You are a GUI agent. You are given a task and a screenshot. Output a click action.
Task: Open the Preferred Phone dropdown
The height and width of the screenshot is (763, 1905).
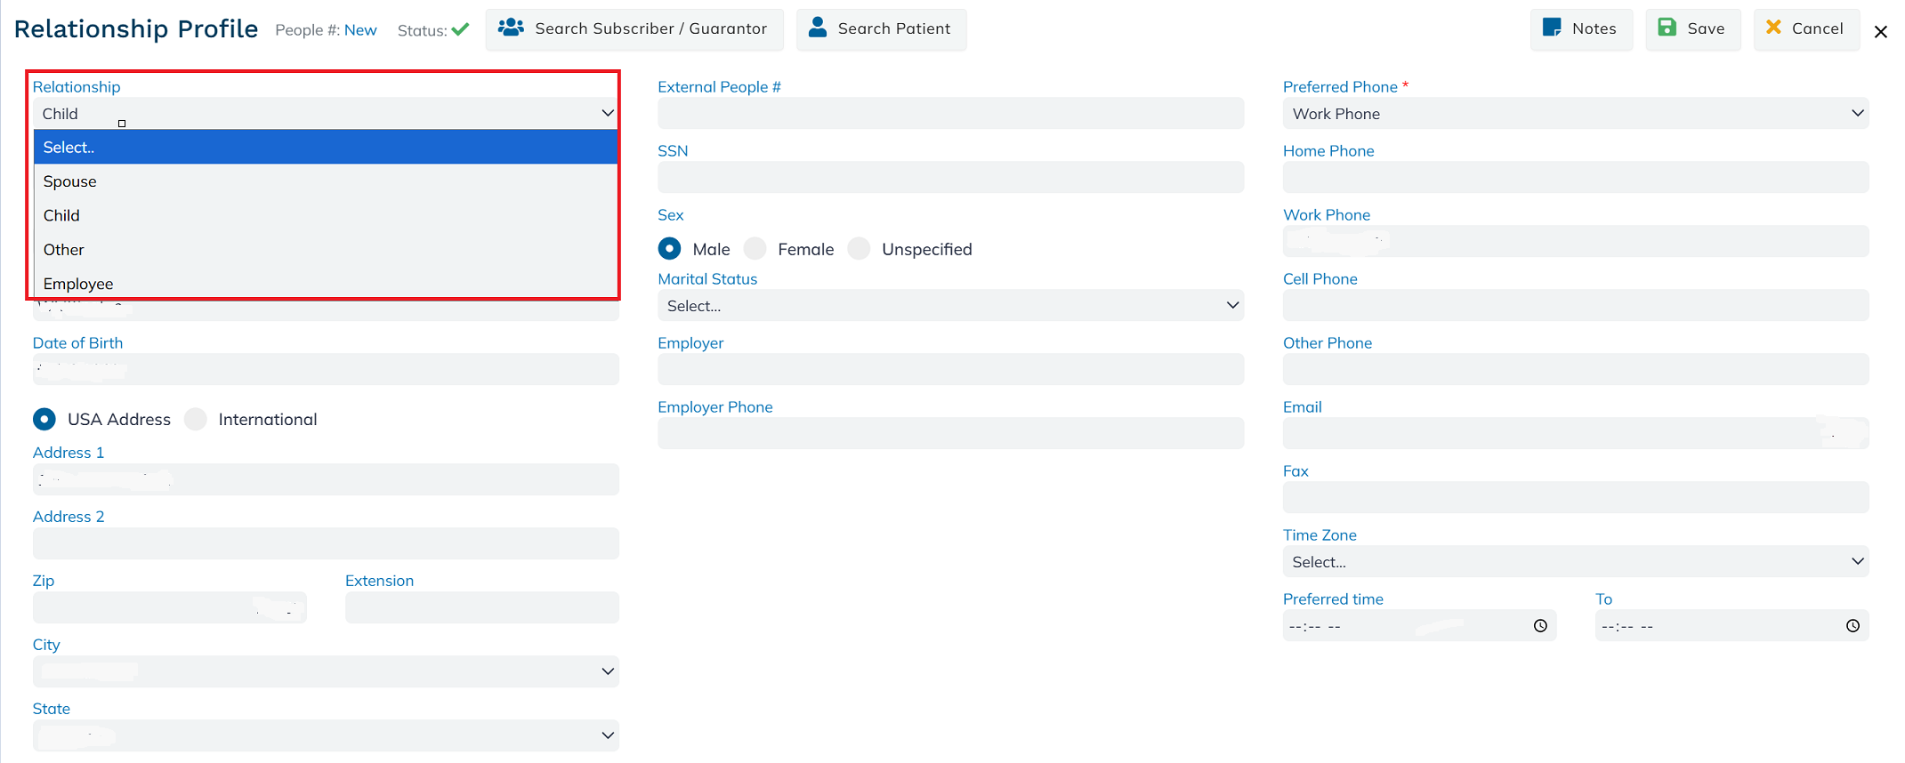pyautogui.click(x=1575, y=114)
